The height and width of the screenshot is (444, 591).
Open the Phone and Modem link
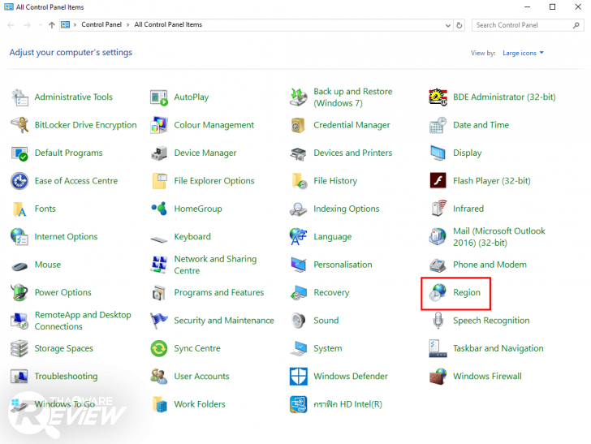[x=490, y=265]
